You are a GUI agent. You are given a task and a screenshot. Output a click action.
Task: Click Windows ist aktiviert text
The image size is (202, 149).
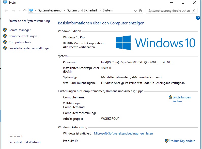pos(77,133)
